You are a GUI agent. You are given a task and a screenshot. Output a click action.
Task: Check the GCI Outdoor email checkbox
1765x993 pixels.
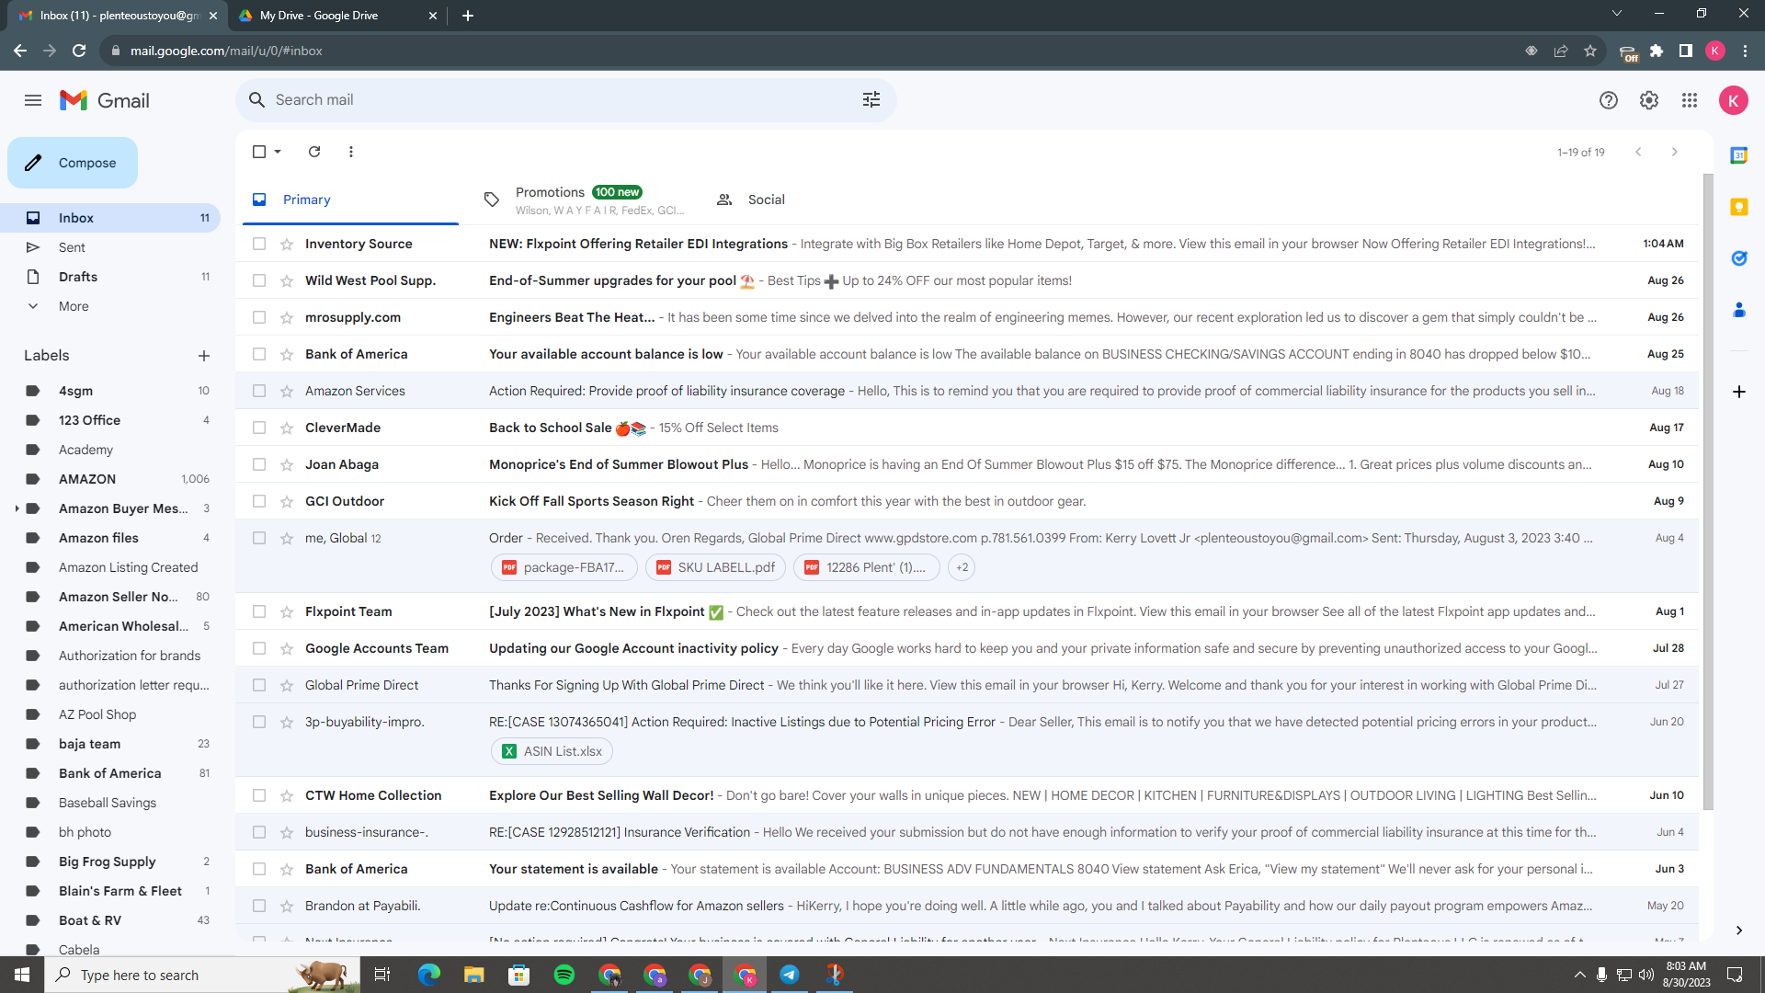tap(259, 501)
